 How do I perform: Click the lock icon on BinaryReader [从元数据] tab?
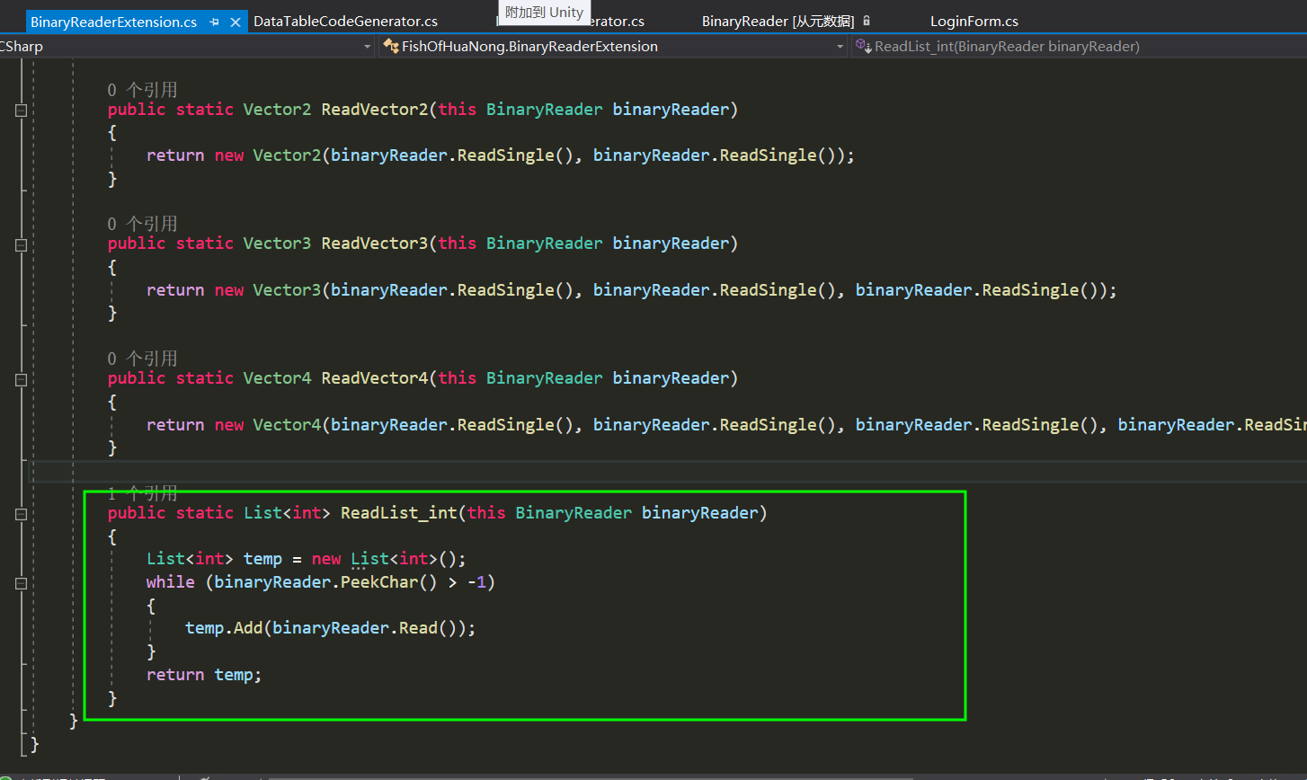coord(865,19)
